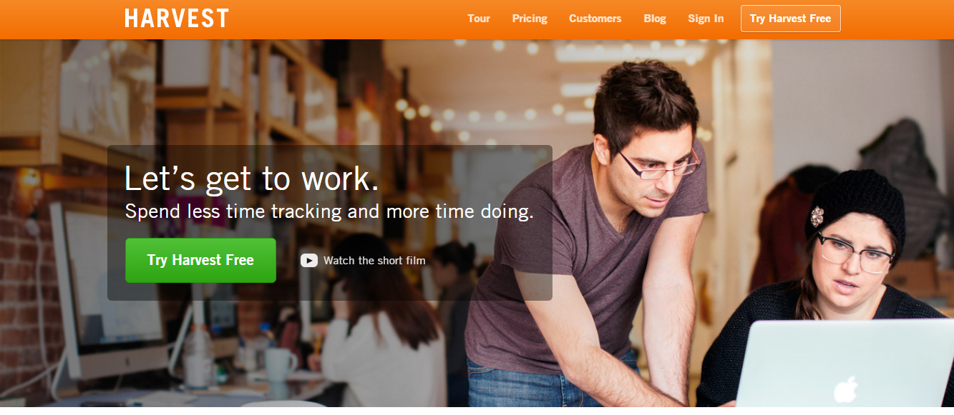Click the empty orange header bar area
This screenshot has width=954, height=415.
[x=344, y=19]
